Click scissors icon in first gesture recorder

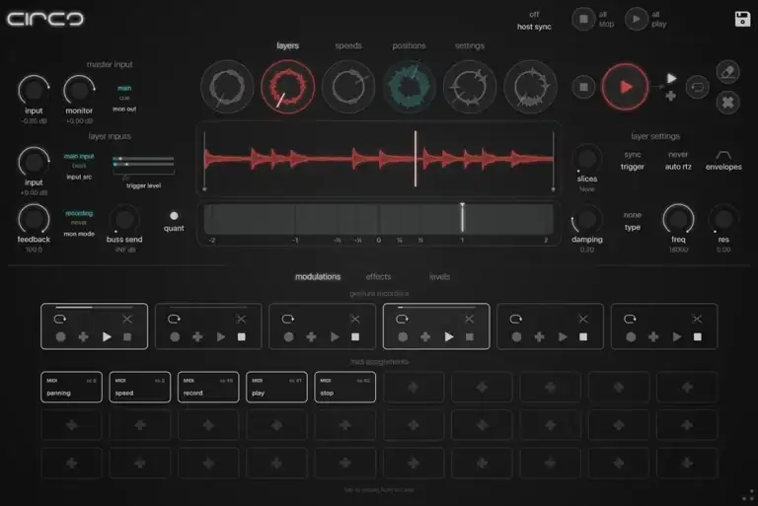[x=127, y=319]
